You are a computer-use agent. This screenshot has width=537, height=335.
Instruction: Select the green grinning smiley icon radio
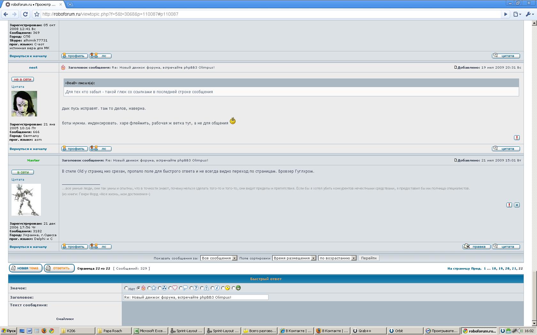(233, 288)
